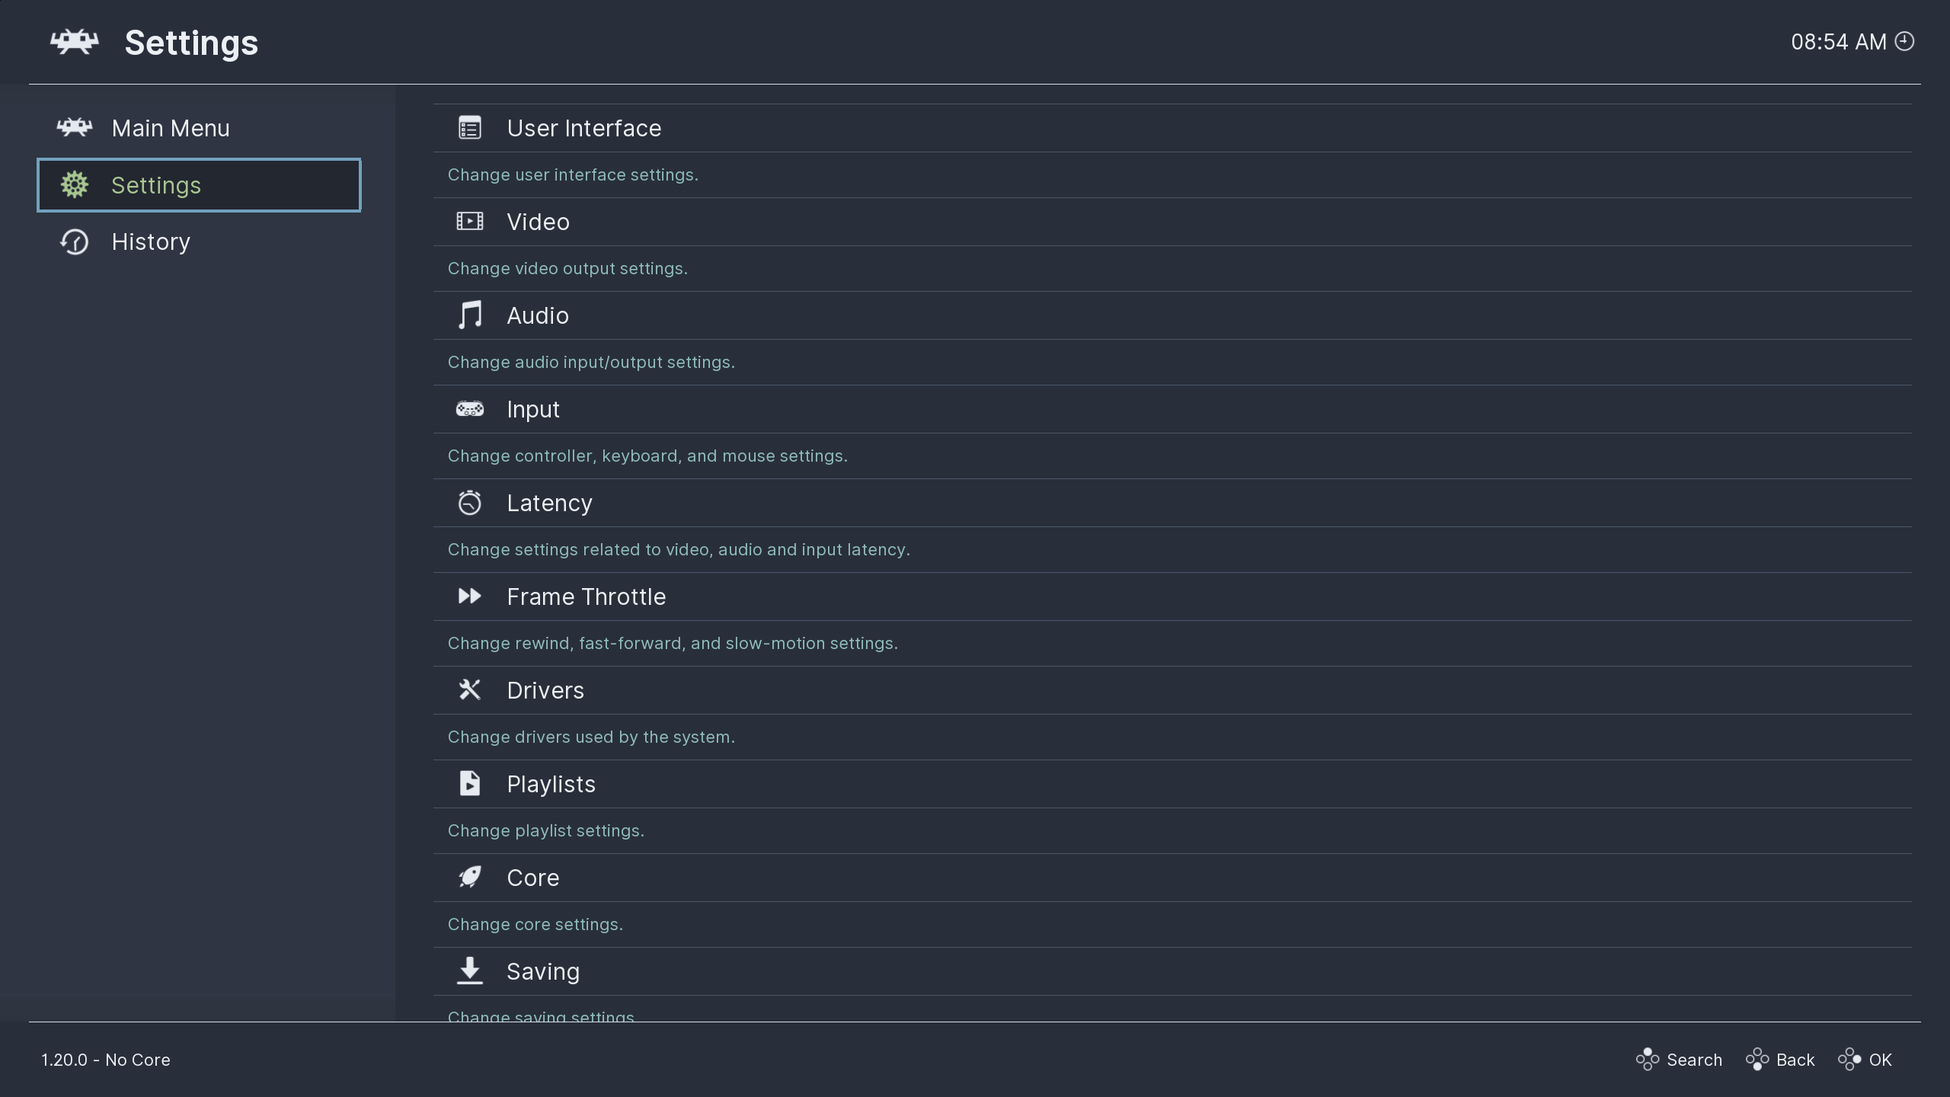The height and width of the screenshot is (1097, 1950).
Task: Click the Search label in footer
Action: (1694, 1060)
